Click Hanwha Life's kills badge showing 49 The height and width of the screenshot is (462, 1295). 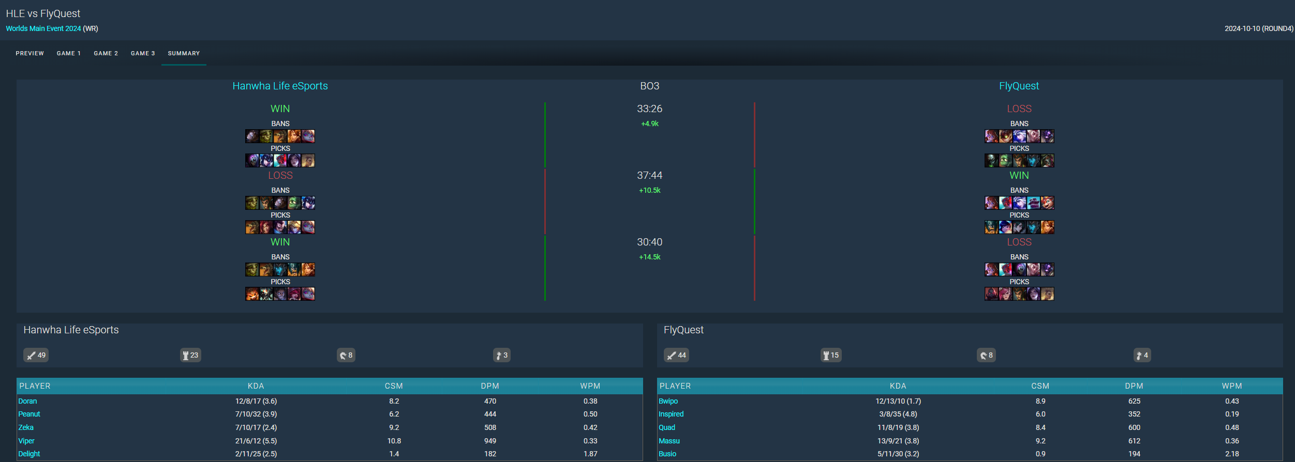36,355
